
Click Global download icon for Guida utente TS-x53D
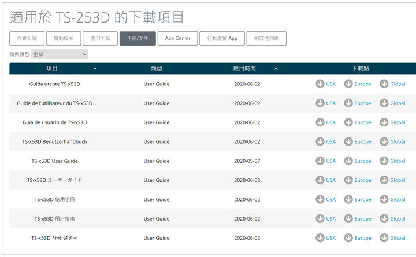pos(384,84)
